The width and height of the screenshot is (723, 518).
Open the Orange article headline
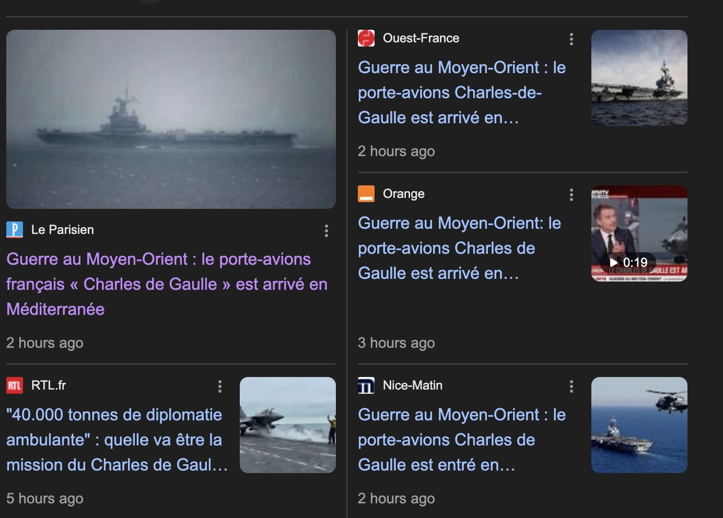pyautogui.click(x=460, y=248)
